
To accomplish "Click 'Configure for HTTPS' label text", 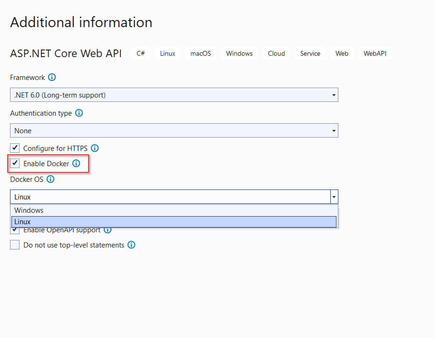I will [56, 149].
